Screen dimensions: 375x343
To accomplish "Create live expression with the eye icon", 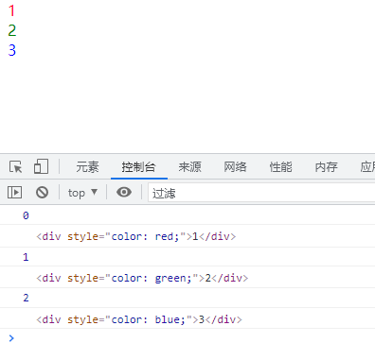I will 124,192.
